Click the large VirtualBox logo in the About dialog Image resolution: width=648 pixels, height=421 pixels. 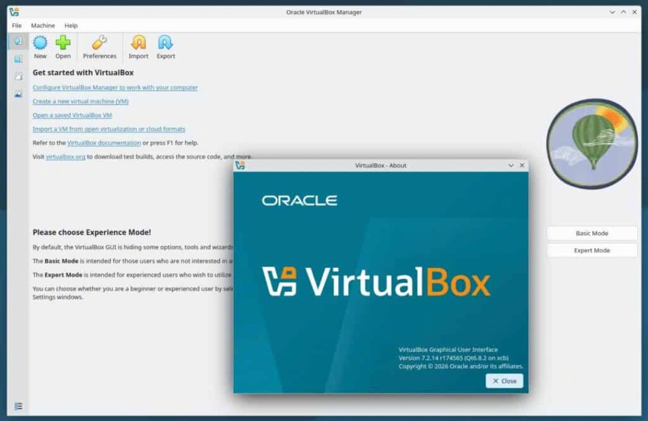click(376, 282)
